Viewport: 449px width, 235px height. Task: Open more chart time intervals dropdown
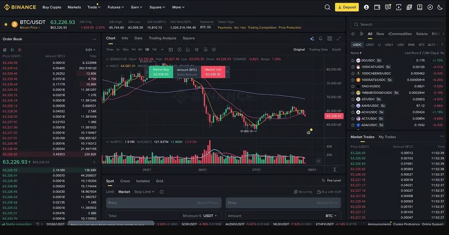162,50
